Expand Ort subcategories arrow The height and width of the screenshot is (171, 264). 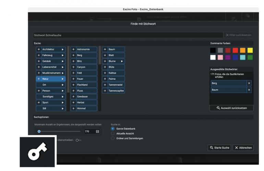[63, 85]
